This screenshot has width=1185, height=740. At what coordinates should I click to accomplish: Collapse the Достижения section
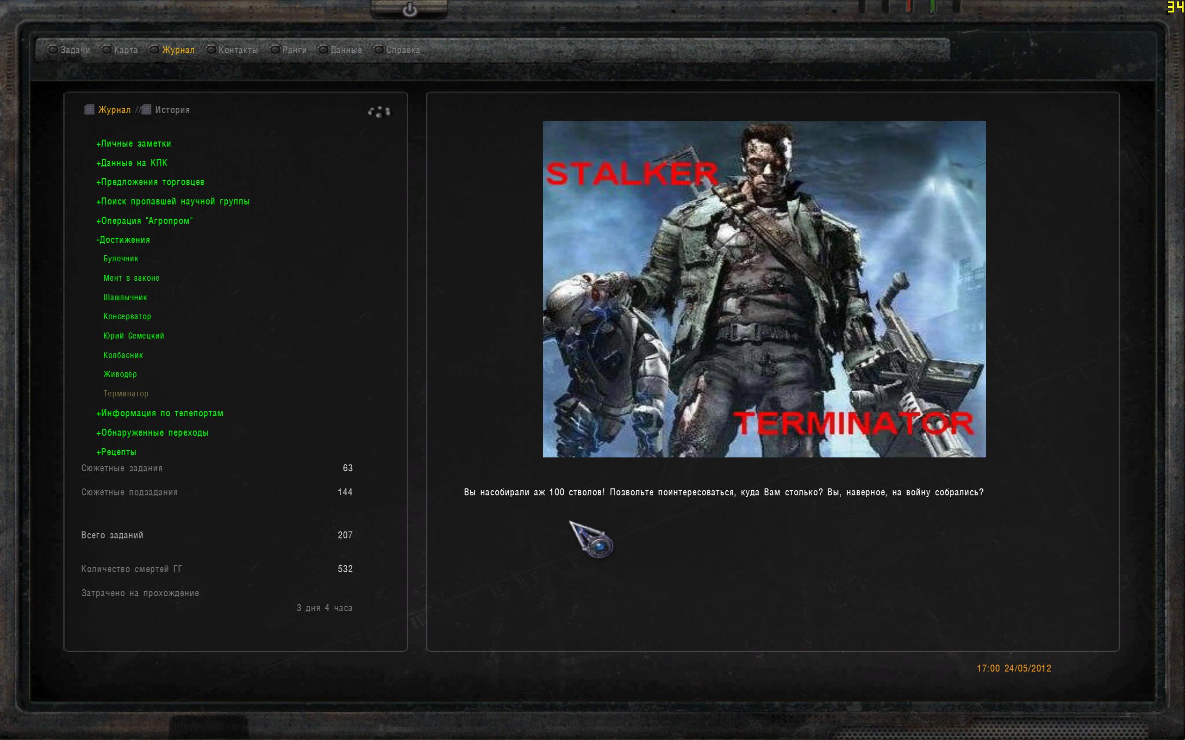click(x=124, y=240)
